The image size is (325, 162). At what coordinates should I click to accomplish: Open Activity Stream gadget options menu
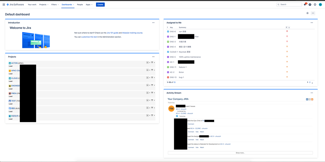click(x=312, y=93)
